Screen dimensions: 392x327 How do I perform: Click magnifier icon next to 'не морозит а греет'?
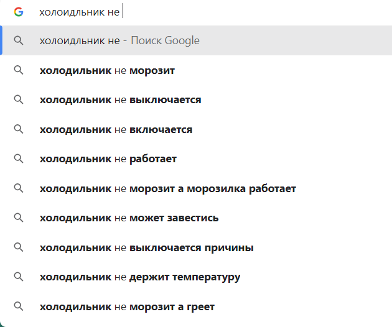(x=19, y=306)
